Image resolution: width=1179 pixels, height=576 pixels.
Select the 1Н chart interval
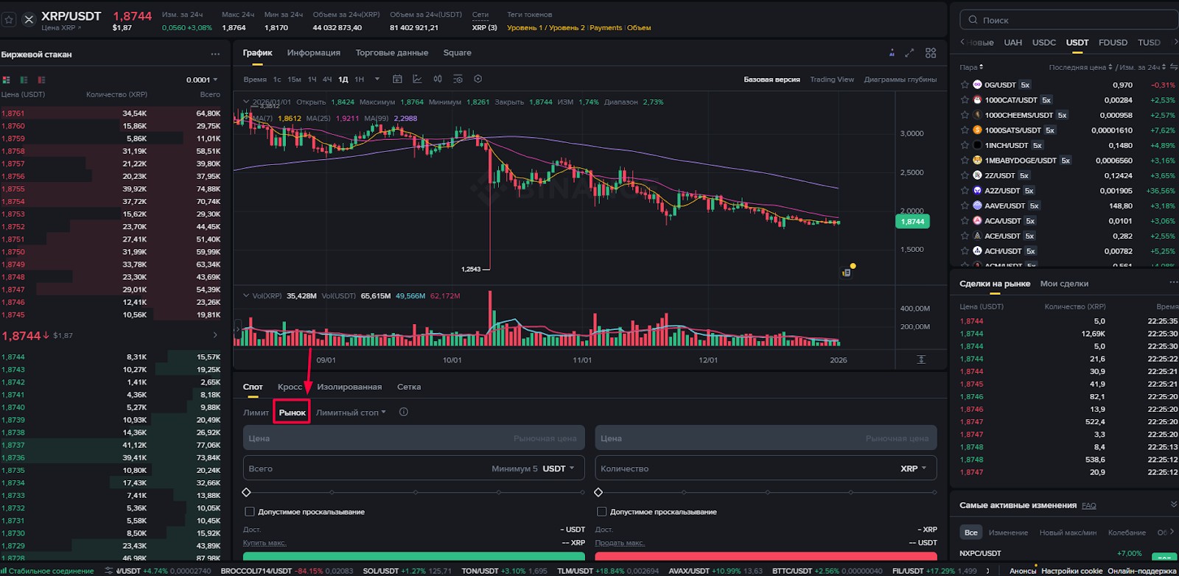click(360, 80)
